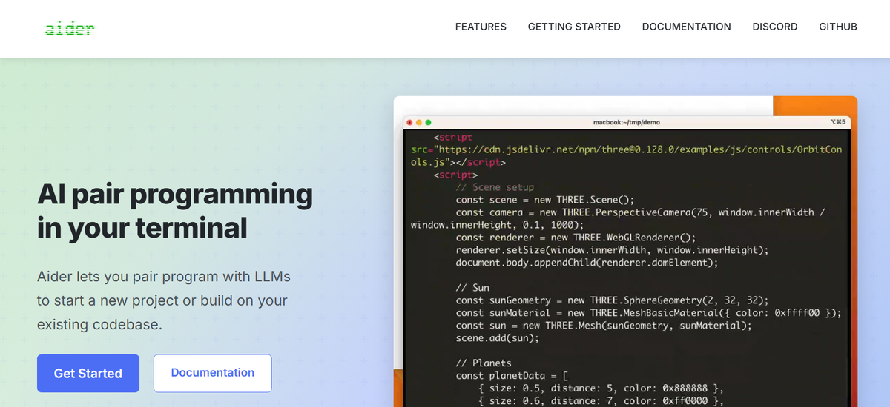Open the Features nav link
This screenshot has height=407, width=890.
coord(481,27)
